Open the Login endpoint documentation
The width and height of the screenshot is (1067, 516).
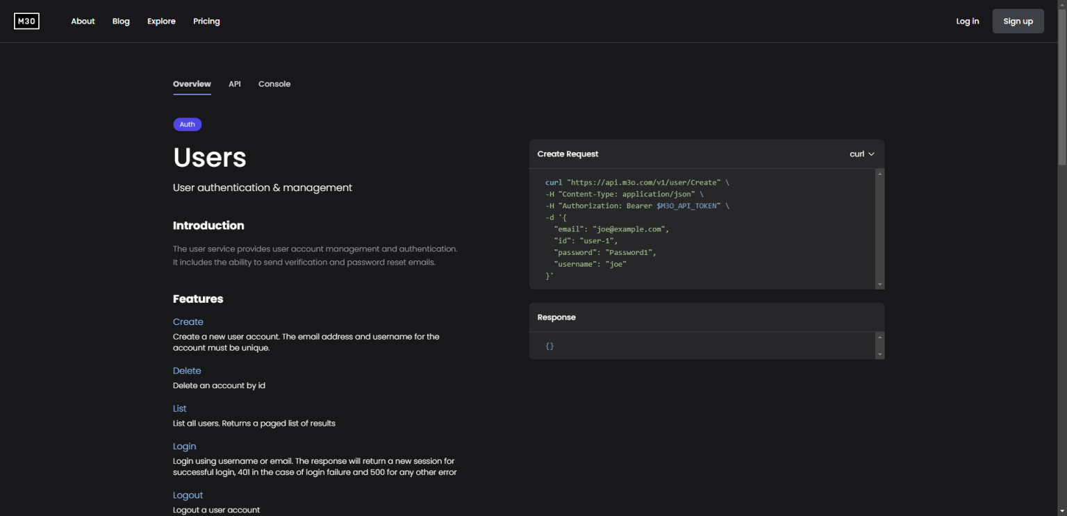click(x=184, y=445)
